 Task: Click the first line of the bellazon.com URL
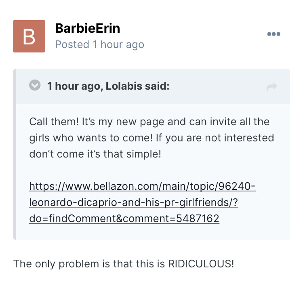pos(143,187)
